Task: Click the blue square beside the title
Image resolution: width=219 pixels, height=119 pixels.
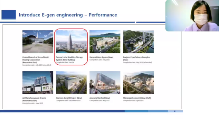Action: point(9,14)
